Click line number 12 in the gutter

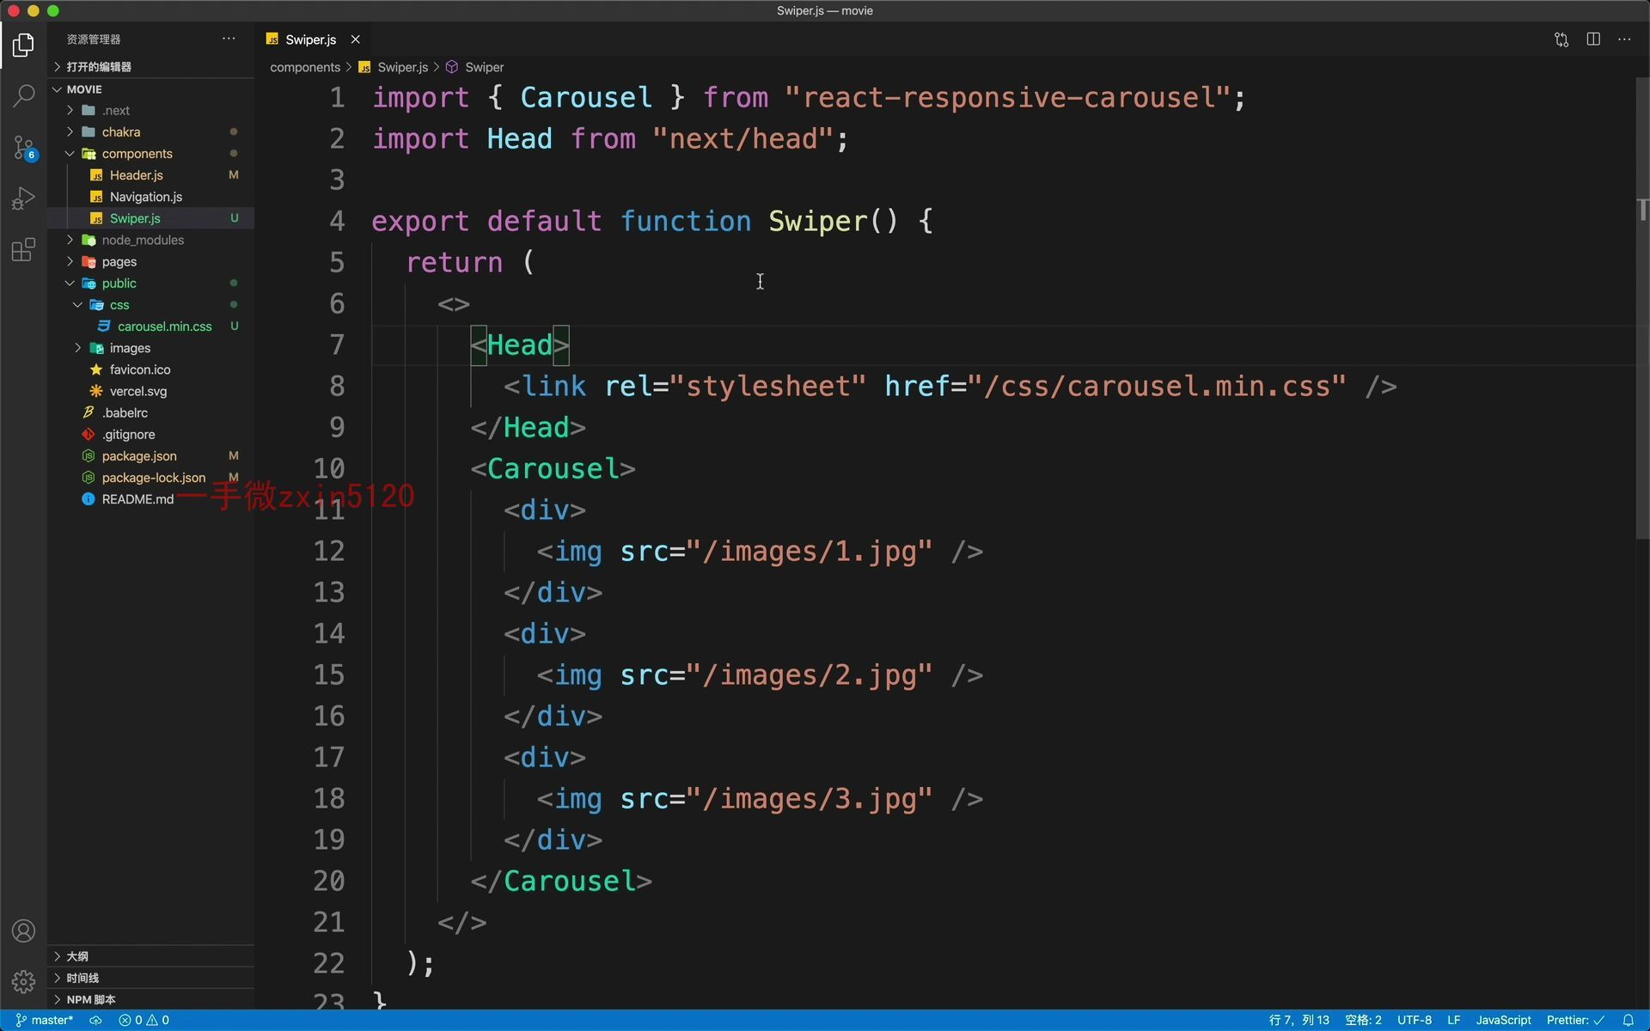click(329, 551)
